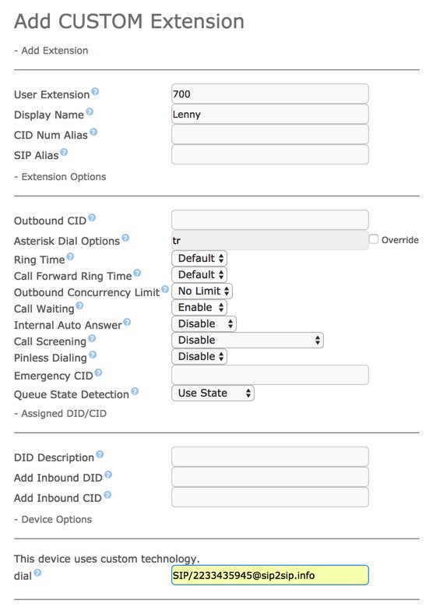Select the Queue State Detection Use State dropdown

(x=213, y=393)
